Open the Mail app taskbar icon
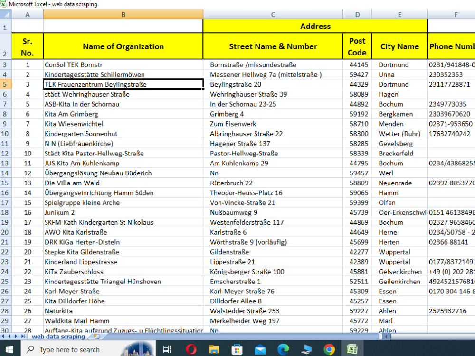Image resolution: width=475 pixels, height=356 pixels. point(260,350)
